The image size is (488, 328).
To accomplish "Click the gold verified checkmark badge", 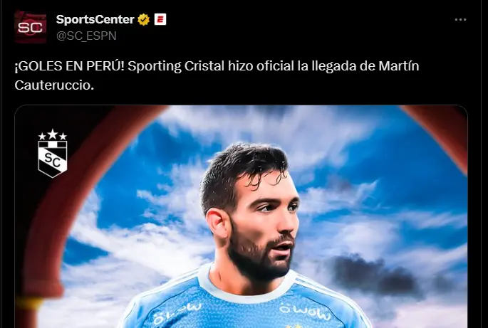I will [x=143, y=20].
